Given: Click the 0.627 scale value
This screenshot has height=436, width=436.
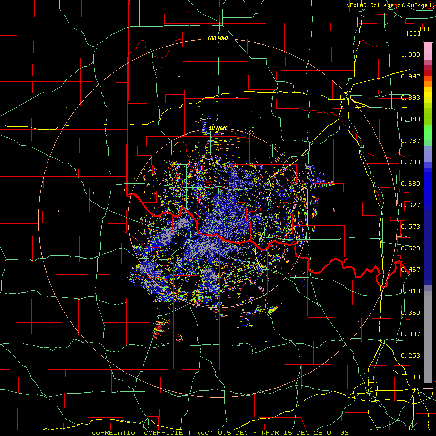Looking at the screenshot, I should [410, 205].
